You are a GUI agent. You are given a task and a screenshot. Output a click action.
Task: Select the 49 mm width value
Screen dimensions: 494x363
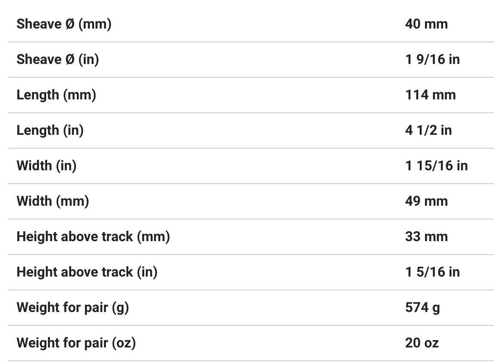pyautogui.click(x=426, y=201)
